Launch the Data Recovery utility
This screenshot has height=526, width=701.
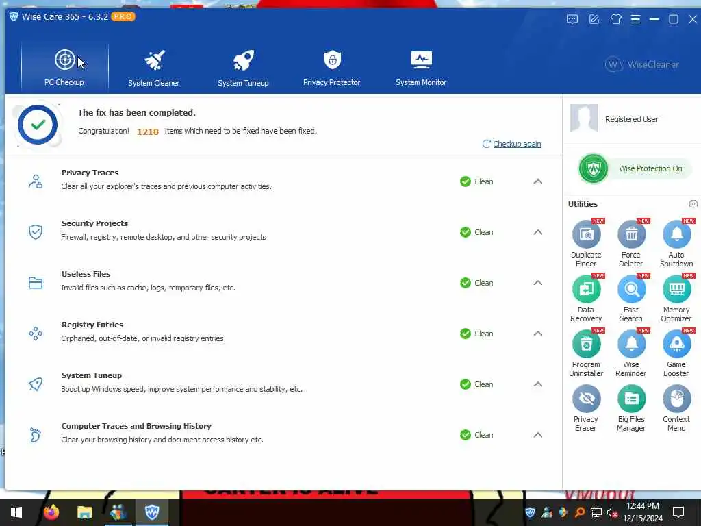pos(586,299)
